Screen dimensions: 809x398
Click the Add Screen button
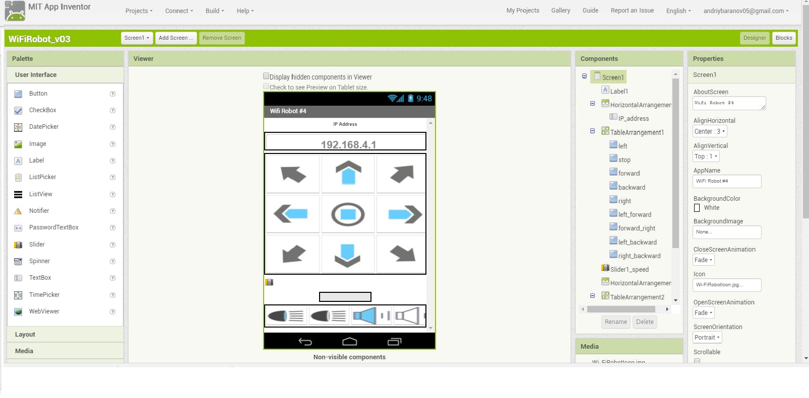pyautogui.click(x=176, y=38)
